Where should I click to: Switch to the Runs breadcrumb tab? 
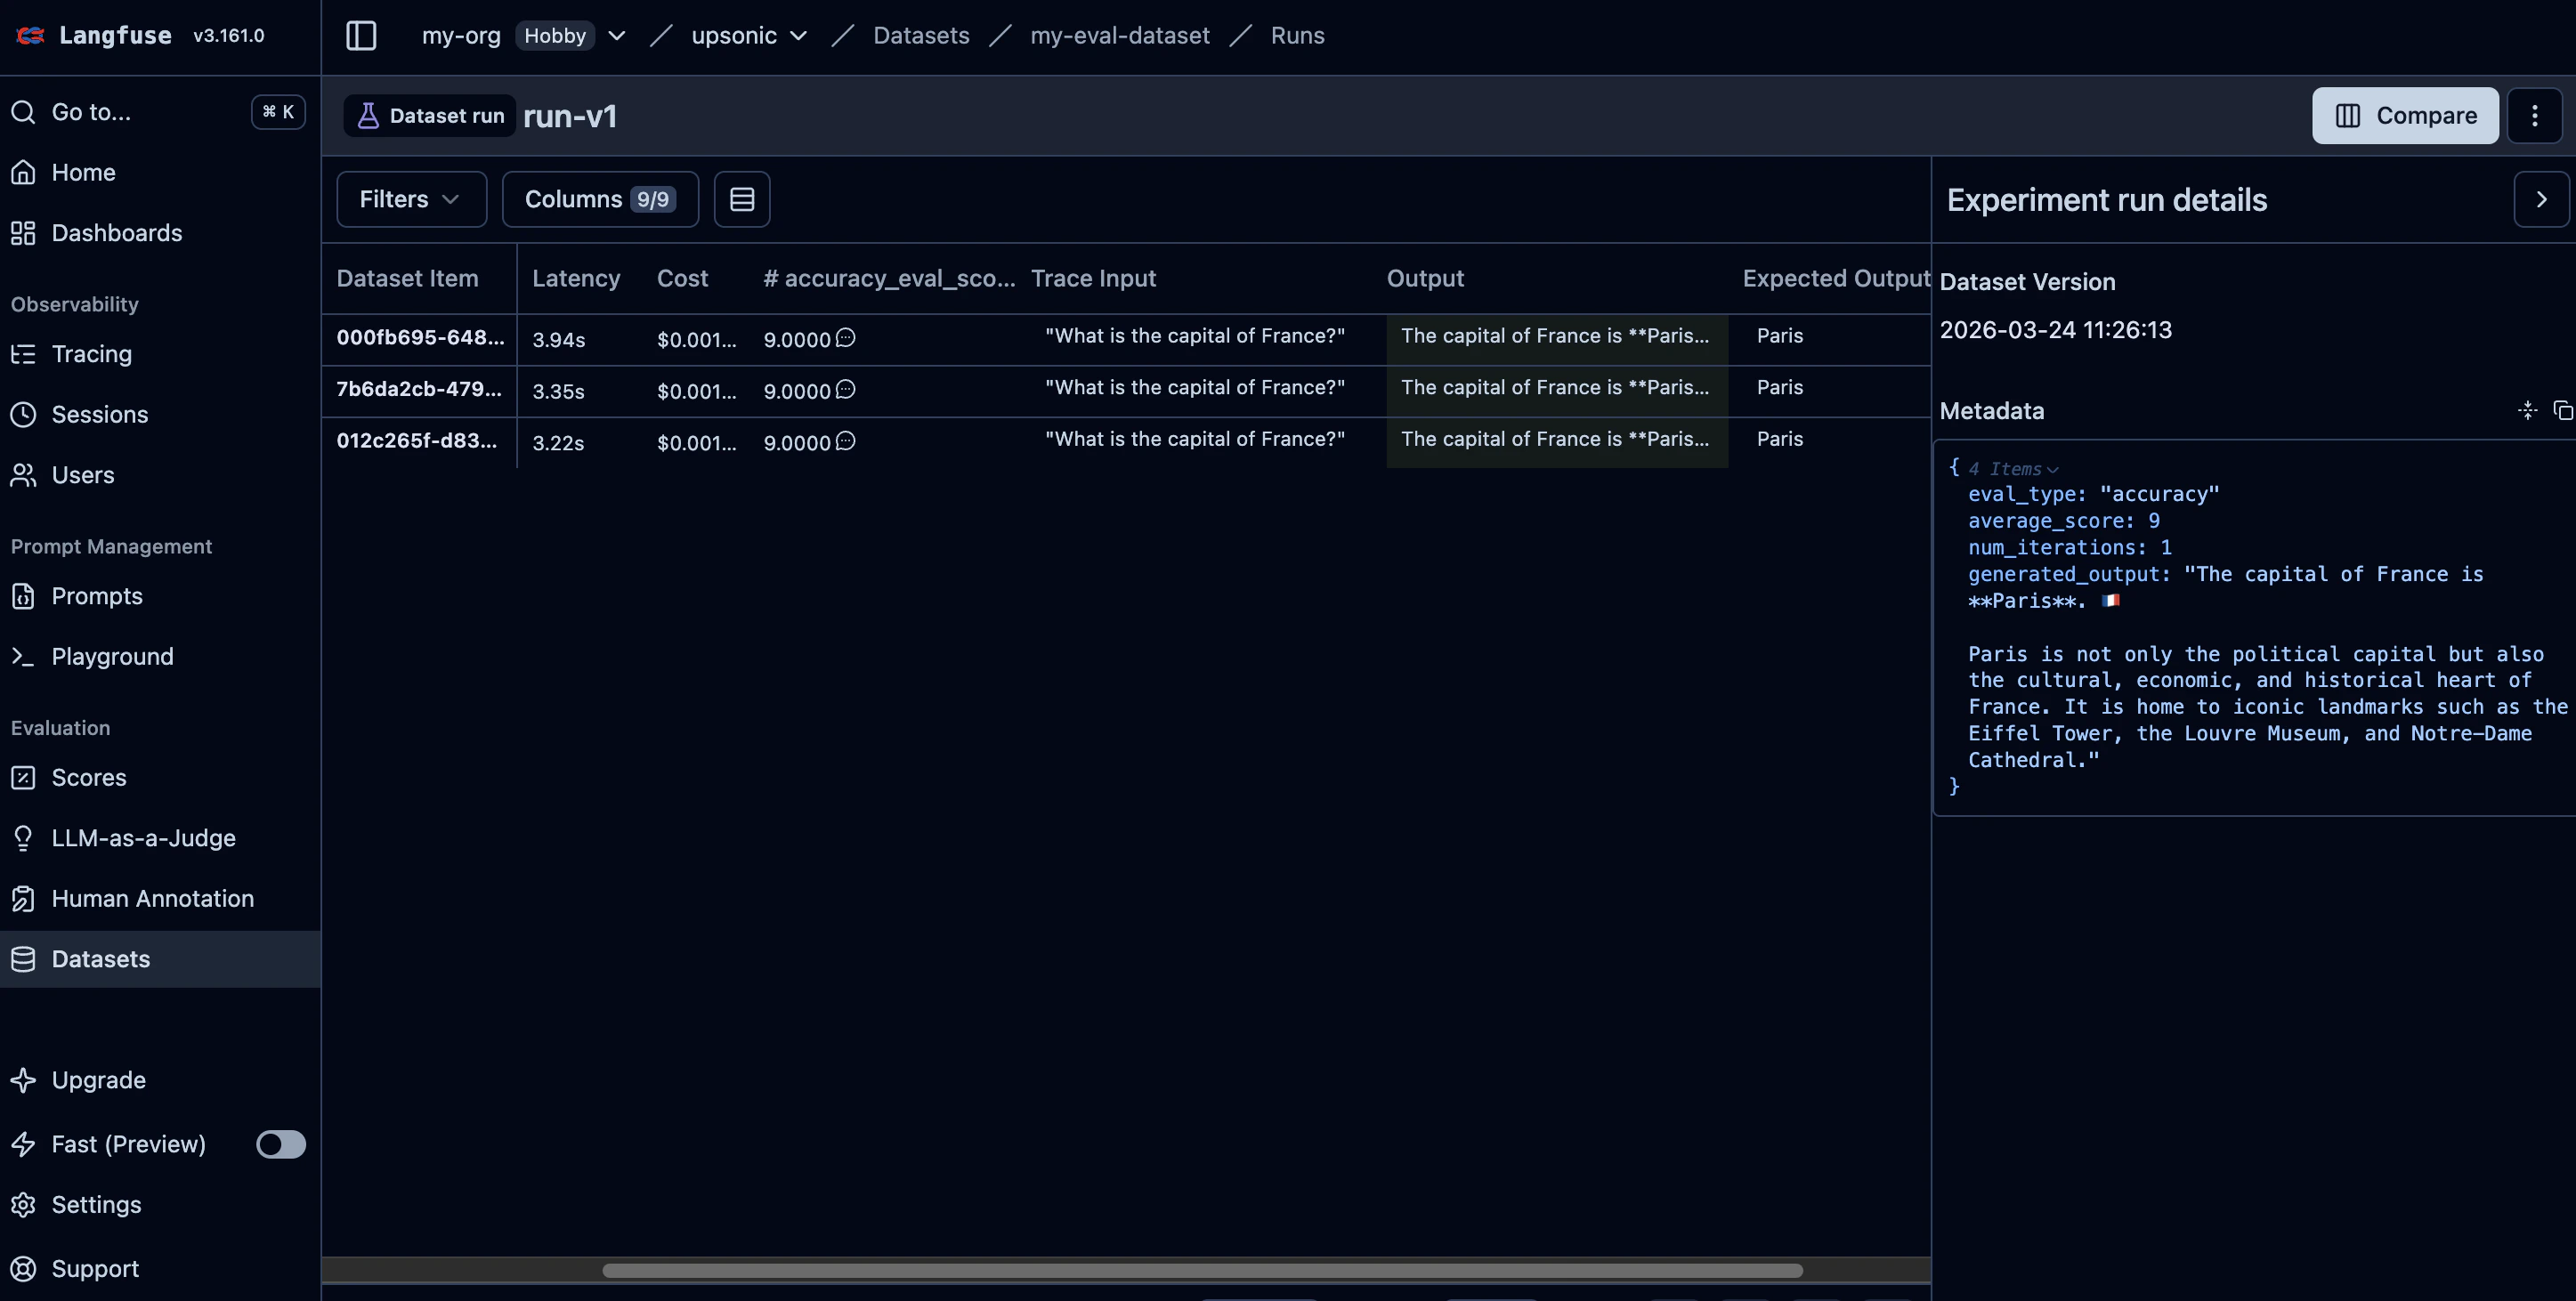[1297, 35]
